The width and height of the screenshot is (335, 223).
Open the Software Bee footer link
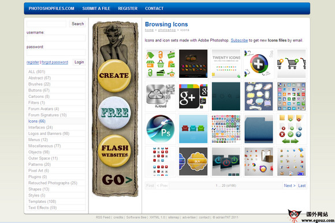(136, 217)
